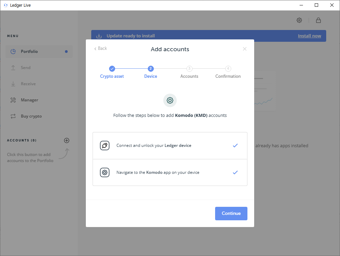Click the plug icon for connect device

pyautogui.click(x=105, y=146)
